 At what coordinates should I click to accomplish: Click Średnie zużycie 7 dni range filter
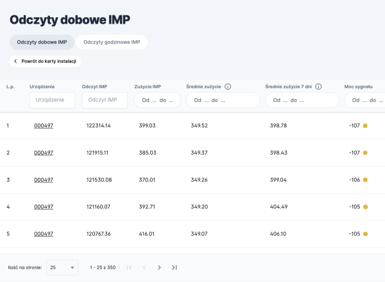click(x=301, y=100)
